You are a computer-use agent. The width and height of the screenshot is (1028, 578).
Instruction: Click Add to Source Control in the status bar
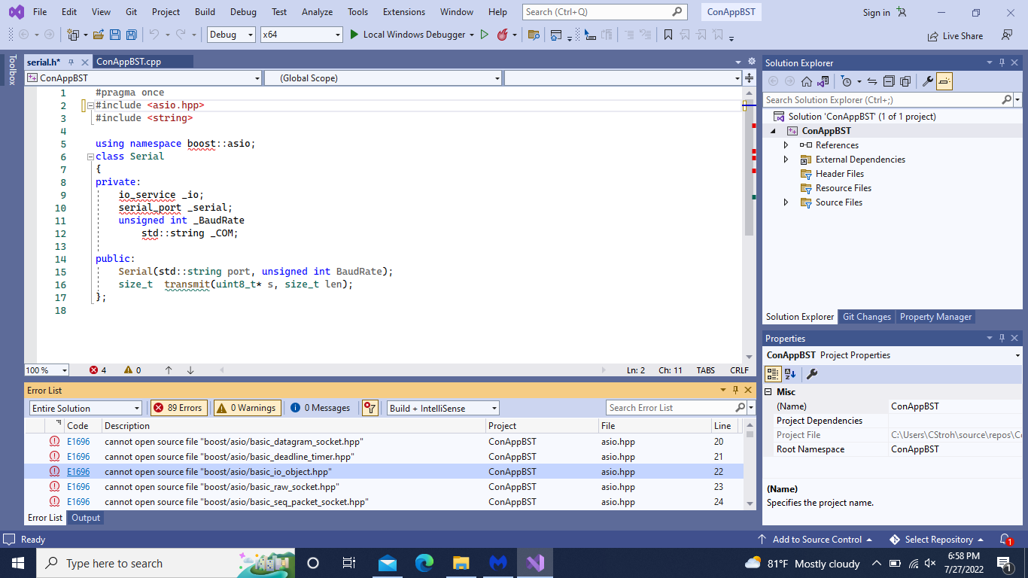tap(815, 540)
